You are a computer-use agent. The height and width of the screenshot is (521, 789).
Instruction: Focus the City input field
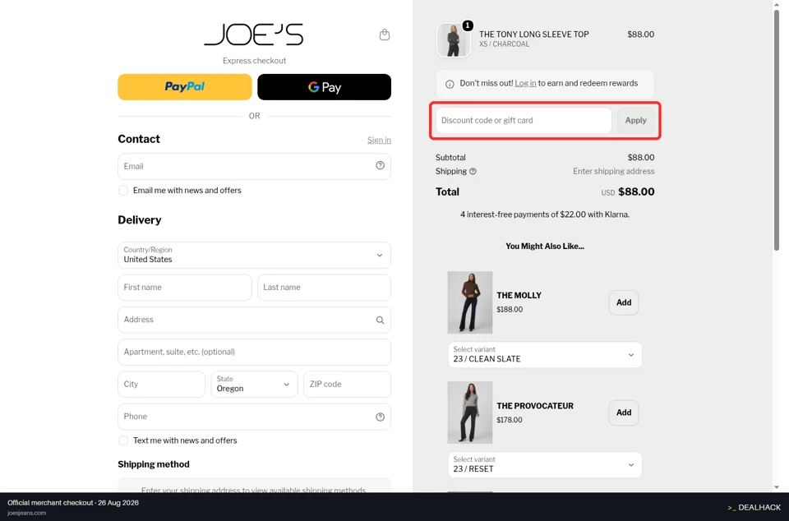(x=162, y=385)
